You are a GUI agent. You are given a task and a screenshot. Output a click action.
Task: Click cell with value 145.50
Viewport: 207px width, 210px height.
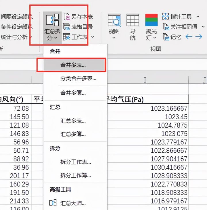coord(16,117)
